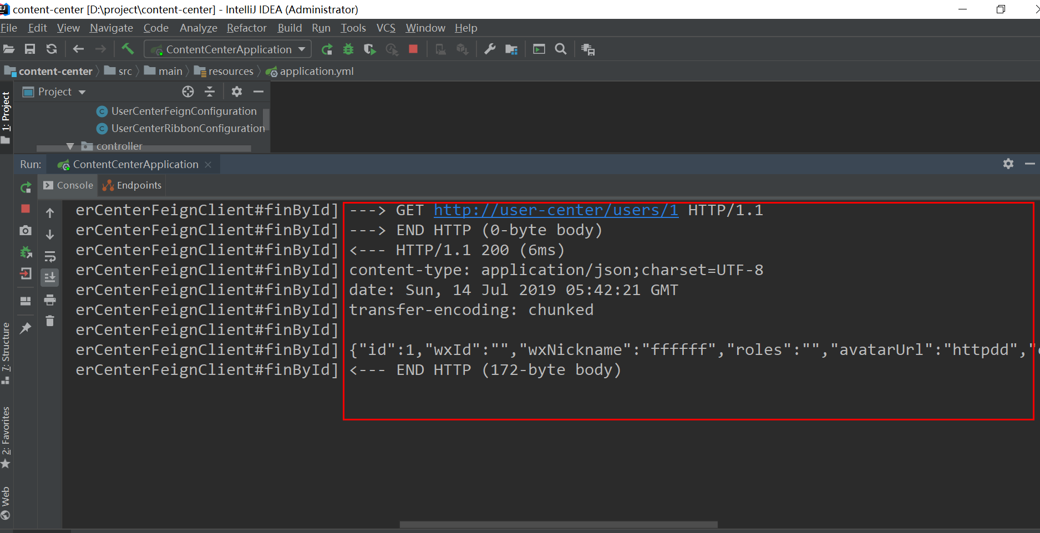Click the green Debug bug icon

pyautogui.click(x=348, y=49)
